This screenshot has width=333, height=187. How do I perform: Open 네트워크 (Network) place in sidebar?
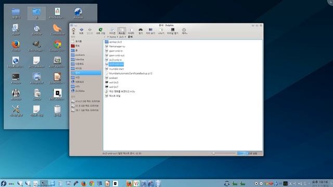[x=86, y=82]
